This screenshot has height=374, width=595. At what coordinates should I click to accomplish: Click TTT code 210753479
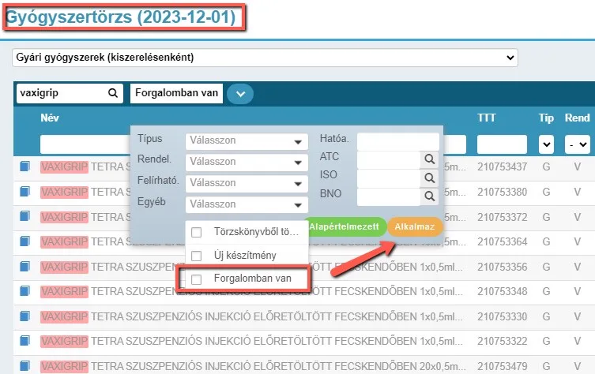(x=502, y=366)
